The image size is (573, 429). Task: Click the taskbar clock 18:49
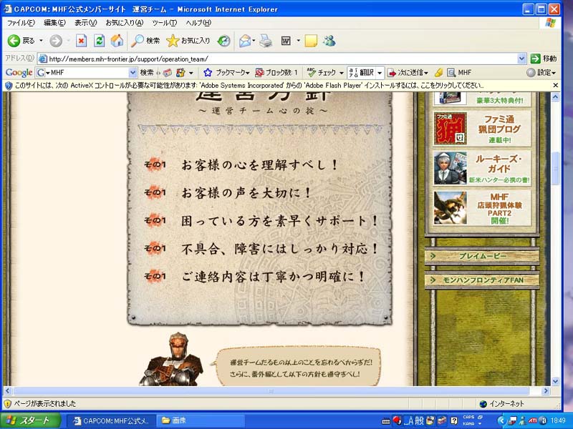558,420
